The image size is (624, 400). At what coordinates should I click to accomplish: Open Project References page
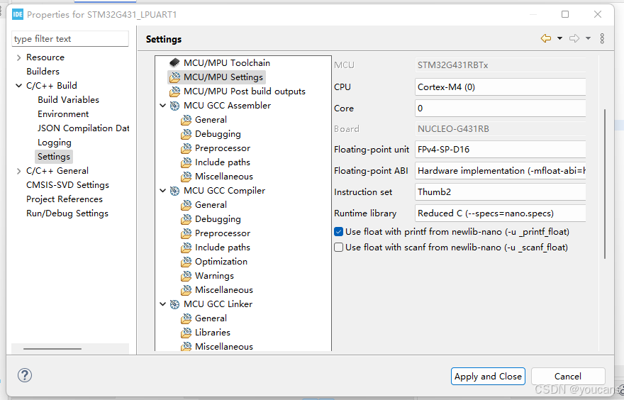click(x=65, y=199)
